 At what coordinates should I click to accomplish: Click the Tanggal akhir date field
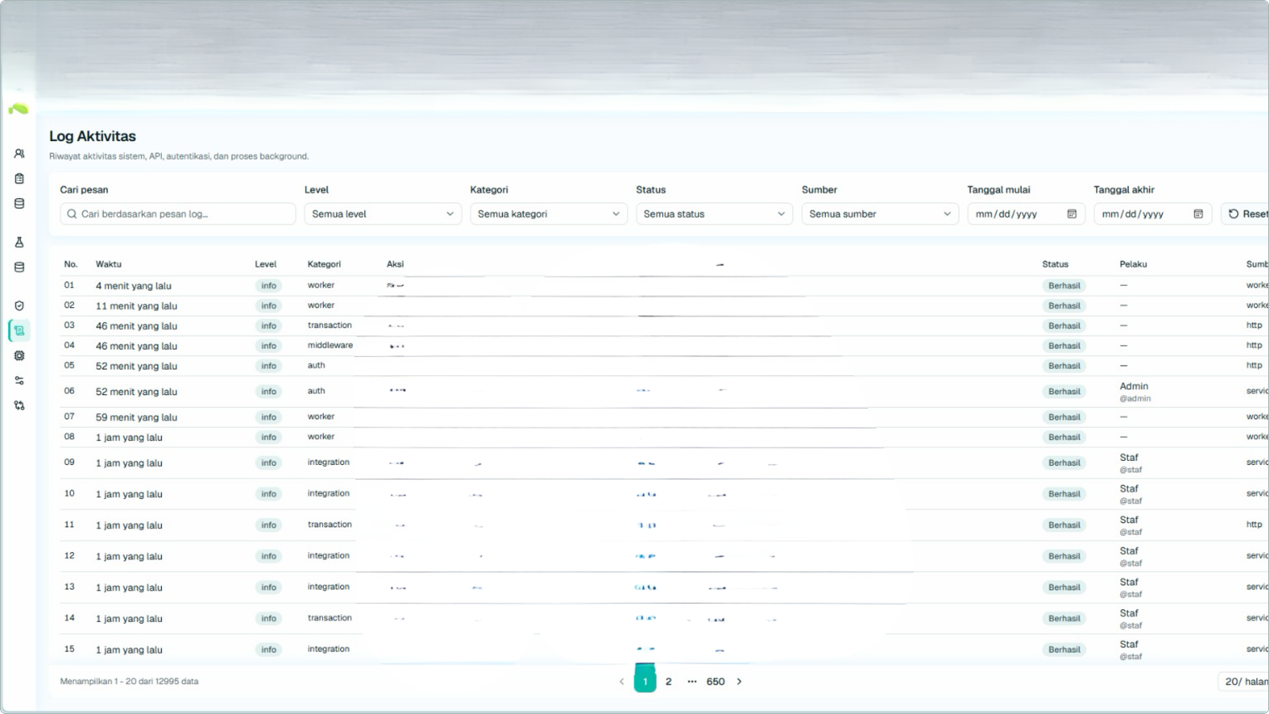tap(1152, 214)
